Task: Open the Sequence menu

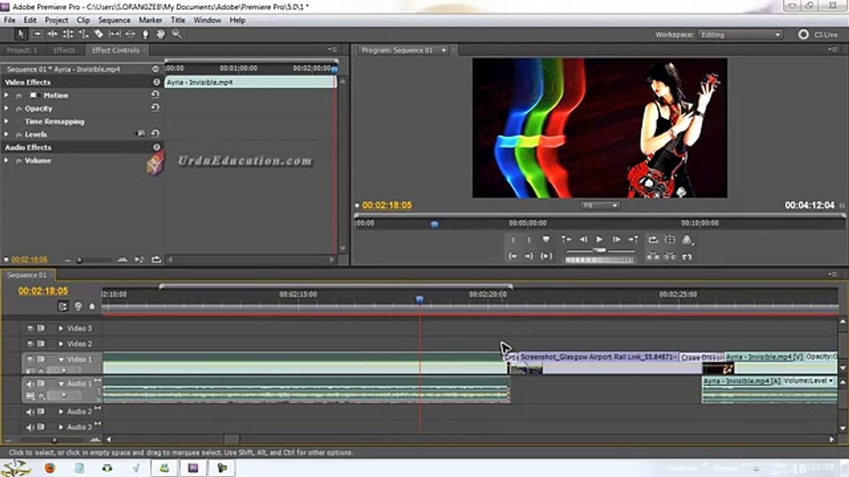Action: pos(114,20)
